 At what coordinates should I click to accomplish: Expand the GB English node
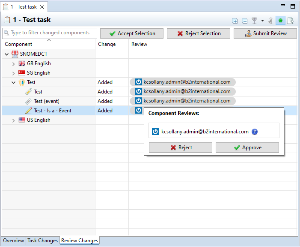pyautogui.click(x=14, y=63)
